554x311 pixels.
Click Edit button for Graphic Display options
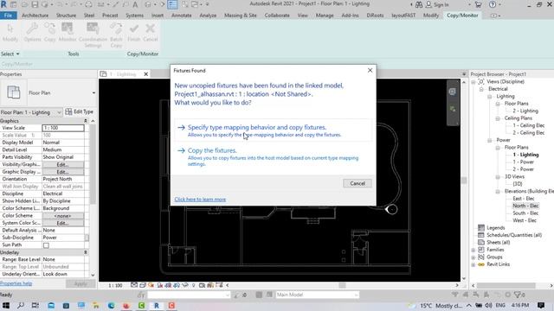pos(63,172)
